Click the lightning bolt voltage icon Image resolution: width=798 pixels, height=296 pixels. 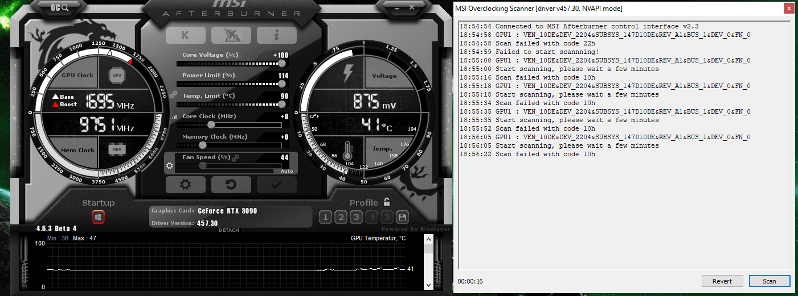click(x=347, y=74)
